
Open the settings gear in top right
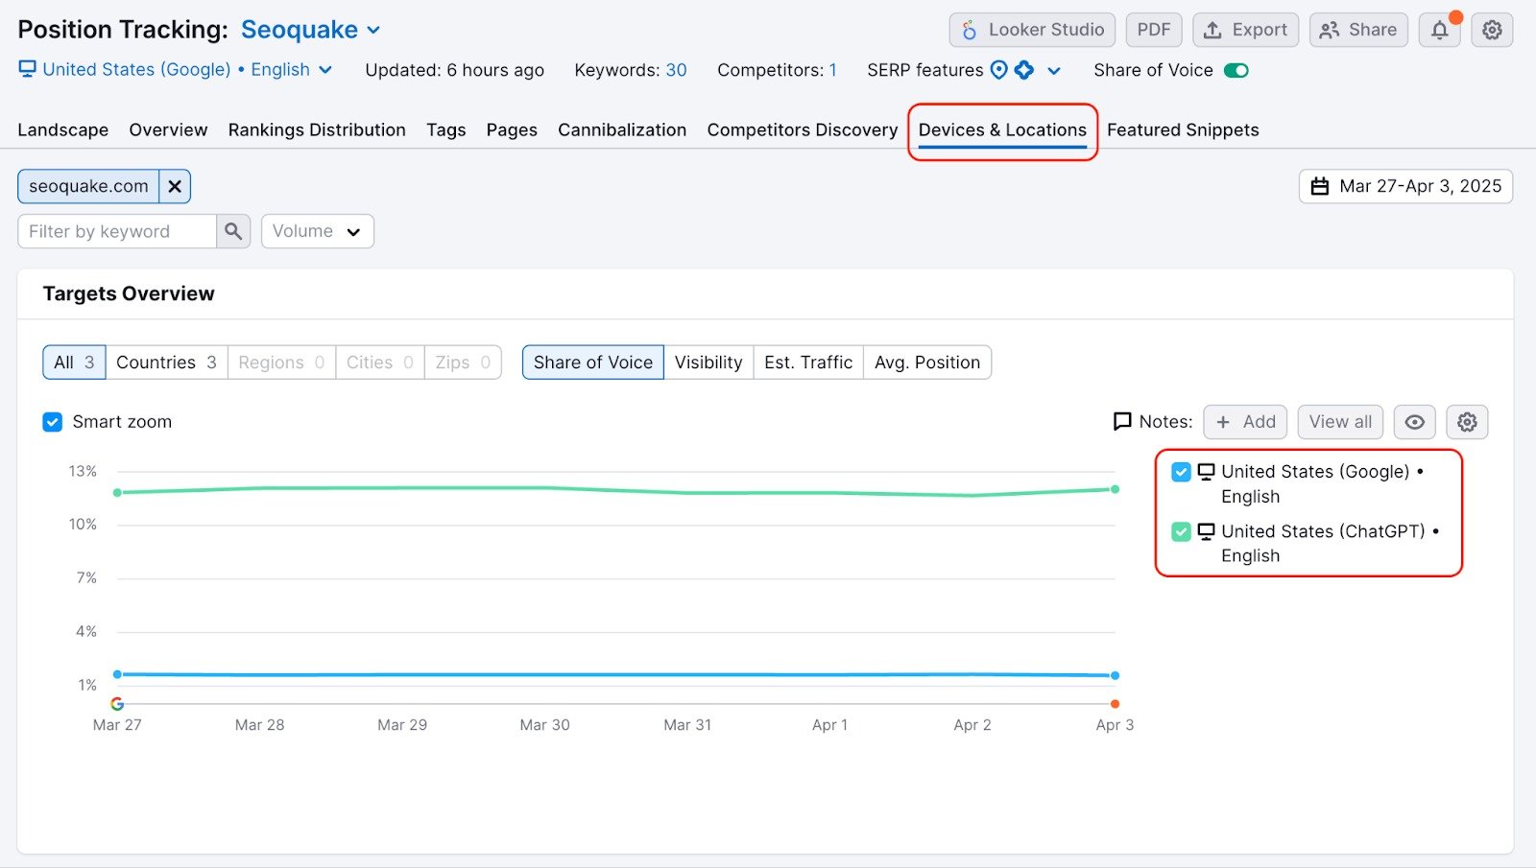1491,30
